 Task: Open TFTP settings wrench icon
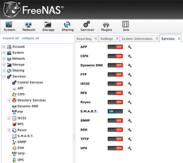(130, 139)
